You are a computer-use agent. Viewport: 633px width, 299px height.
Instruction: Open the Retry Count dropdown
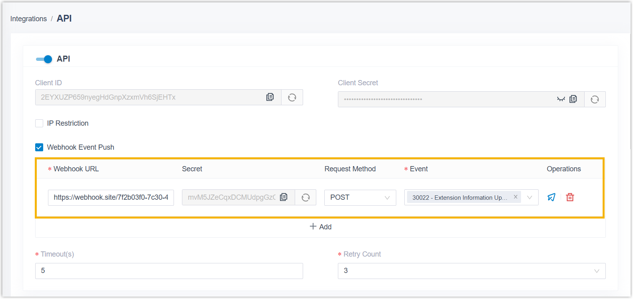471,271
